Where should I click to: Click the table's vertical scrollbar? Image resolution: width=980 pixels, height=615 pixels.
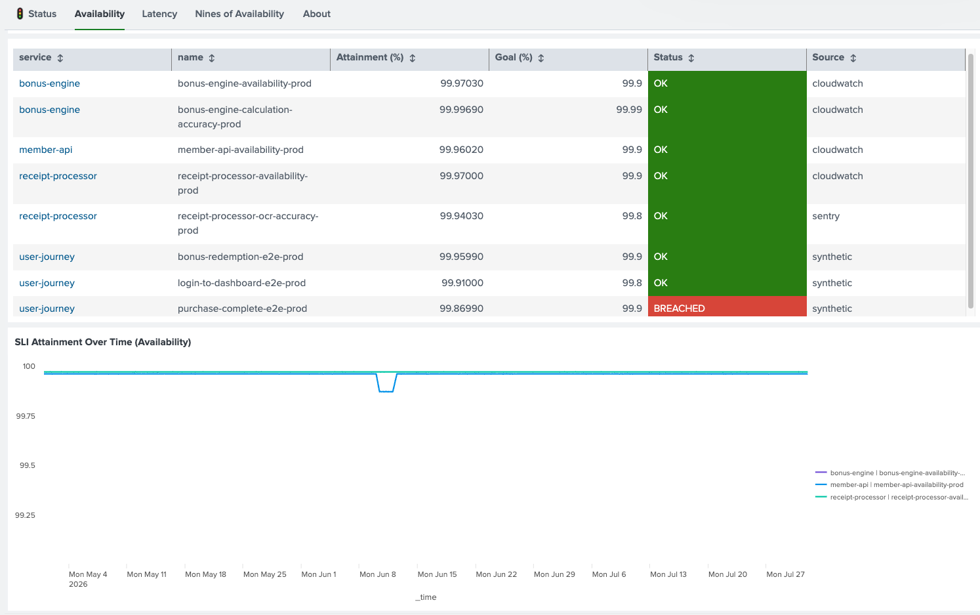pos(971,180)
